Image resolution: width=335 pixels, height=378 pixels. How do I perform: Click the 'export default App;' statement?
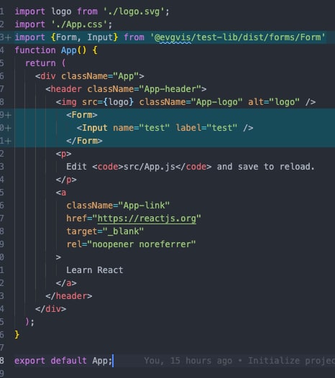tap(63, 361)
